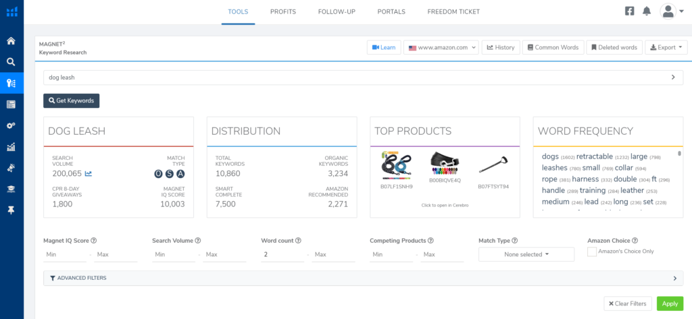Viewport: 692px width, 319px height.
Task: Switch to the Portals tab
Action: tap(391, 12)
